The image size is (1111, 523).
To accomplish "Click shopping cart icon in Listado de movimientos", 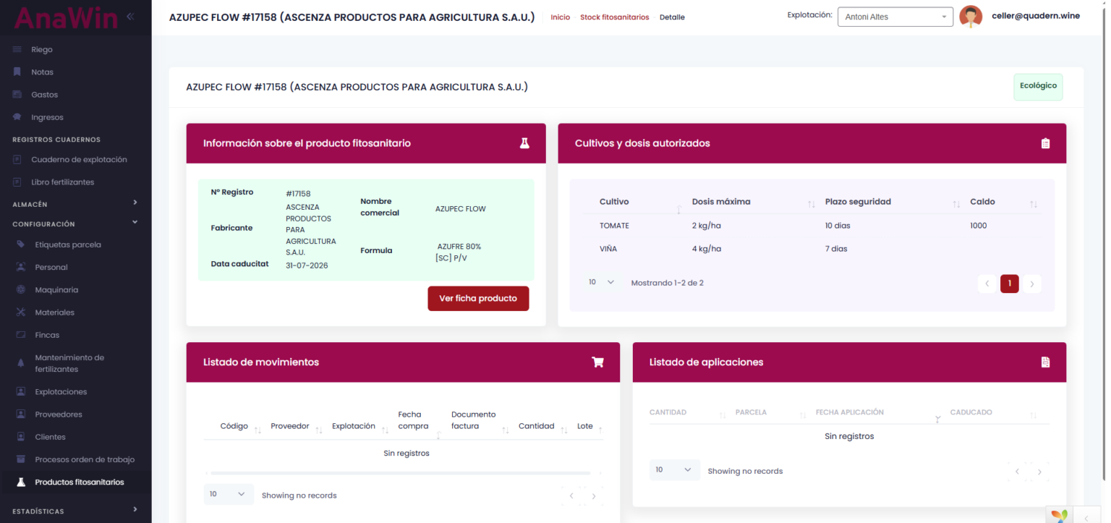I will [597, 362].
